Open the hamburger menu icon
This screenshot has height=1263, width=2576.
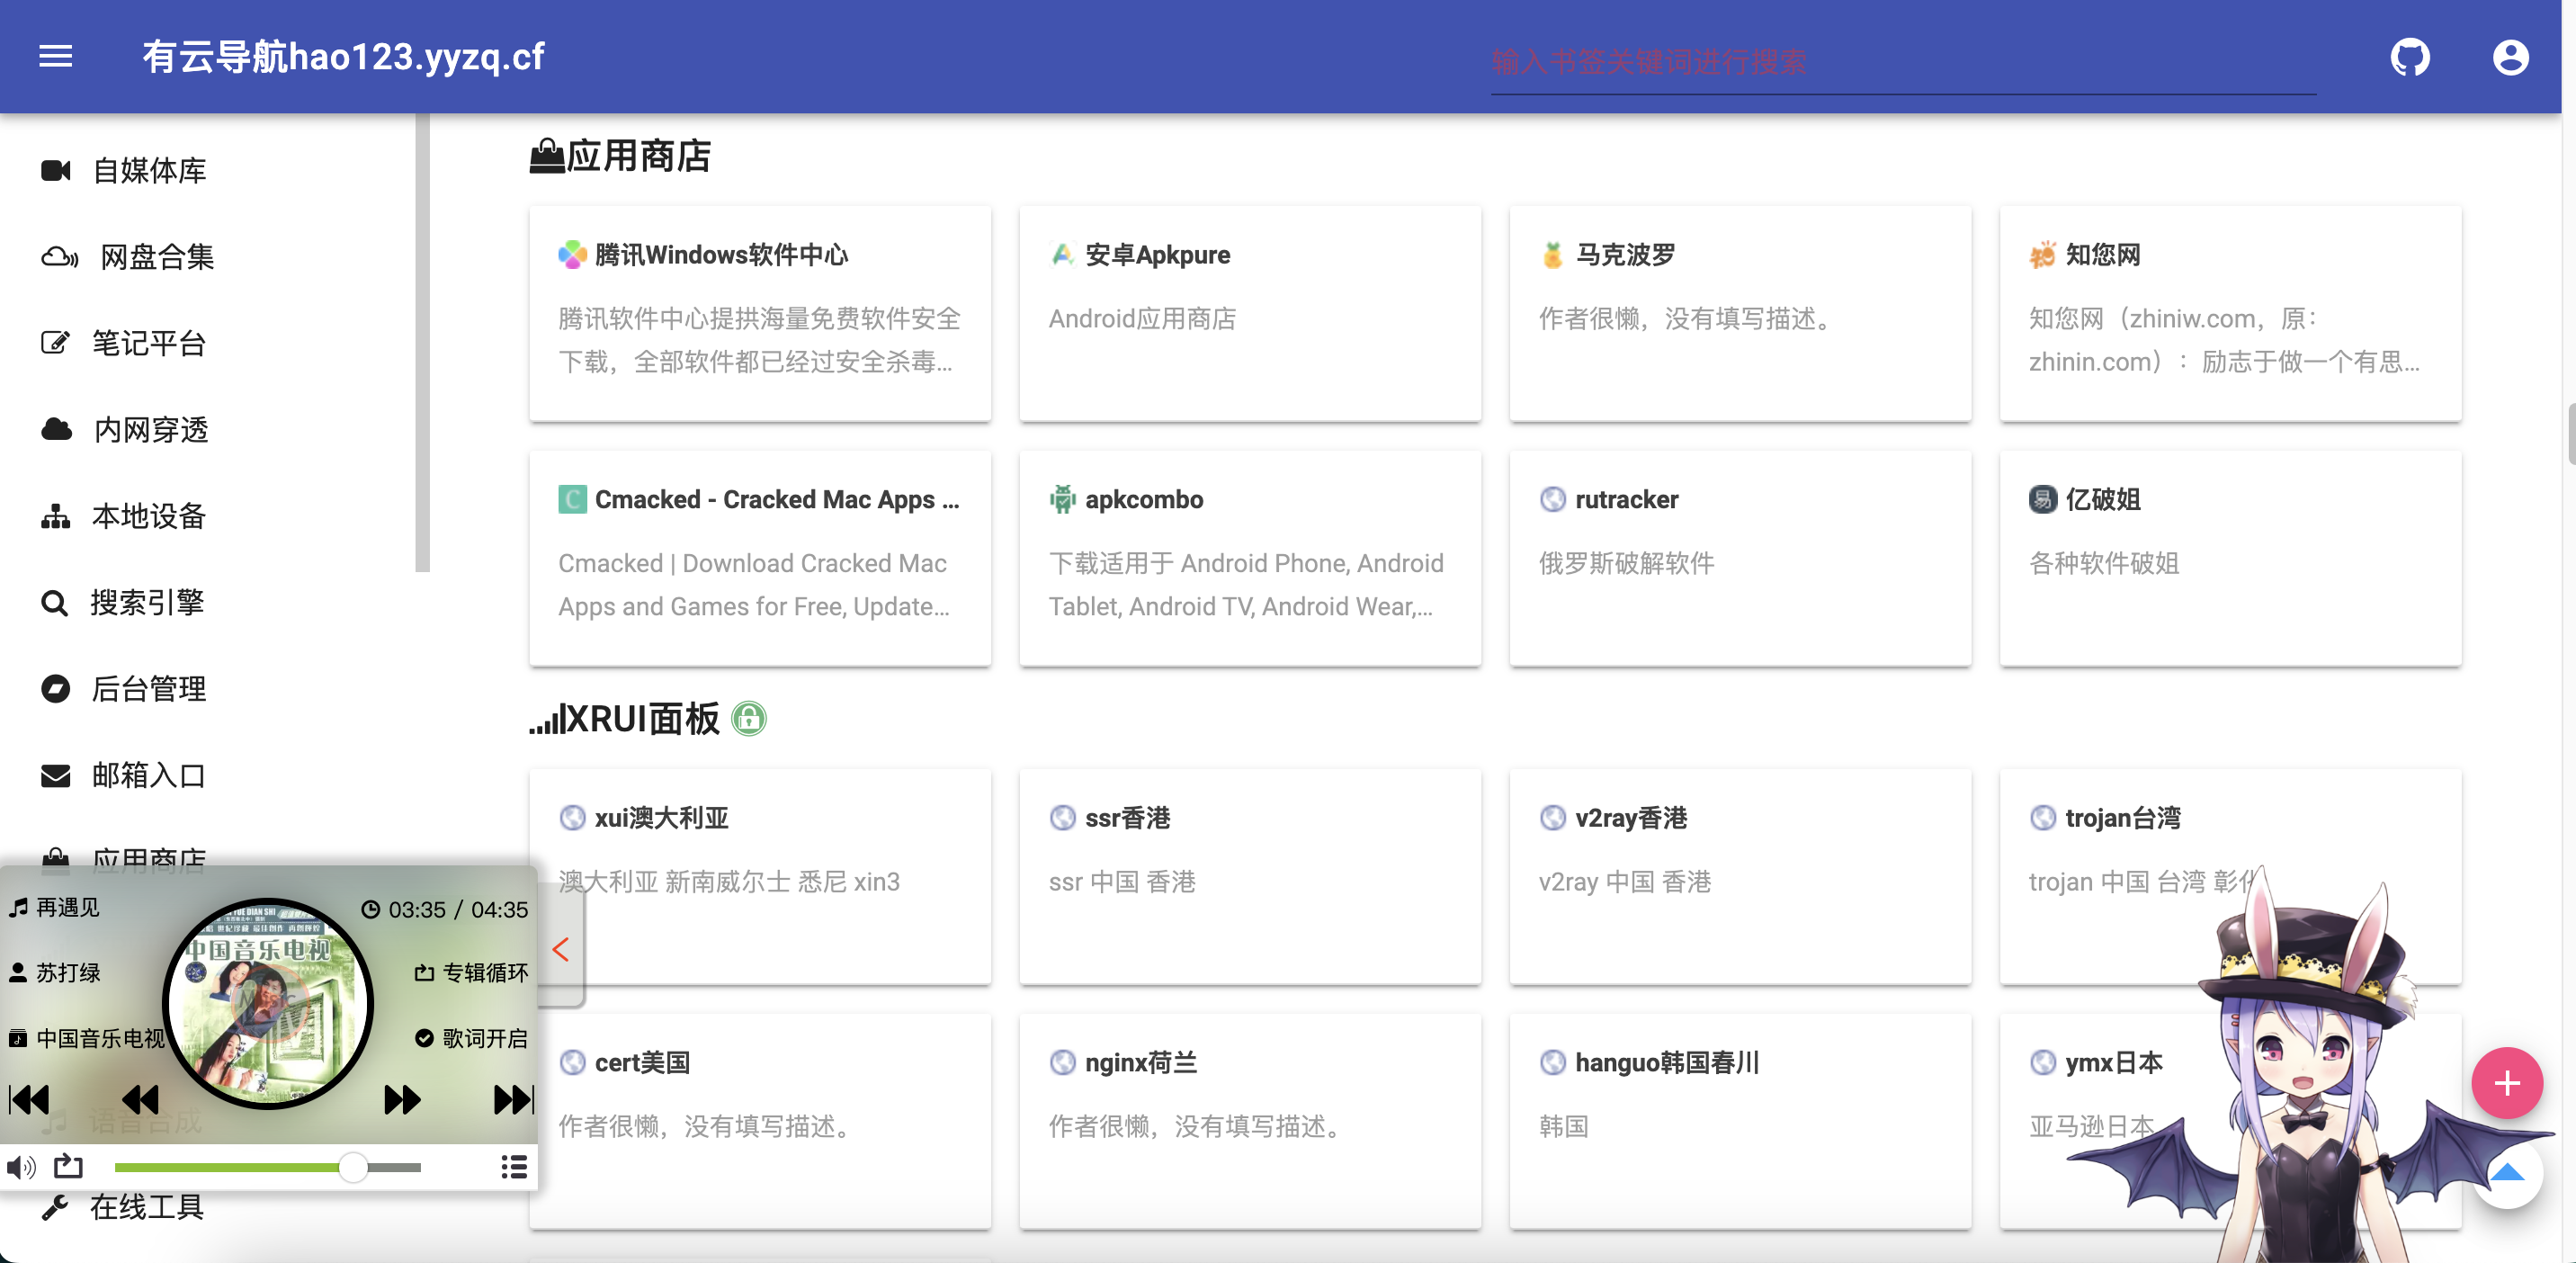coord(56,56)
